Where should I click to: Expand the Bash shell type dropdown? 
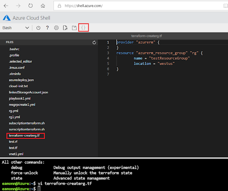pyautogui.click(x=16, y=28)
